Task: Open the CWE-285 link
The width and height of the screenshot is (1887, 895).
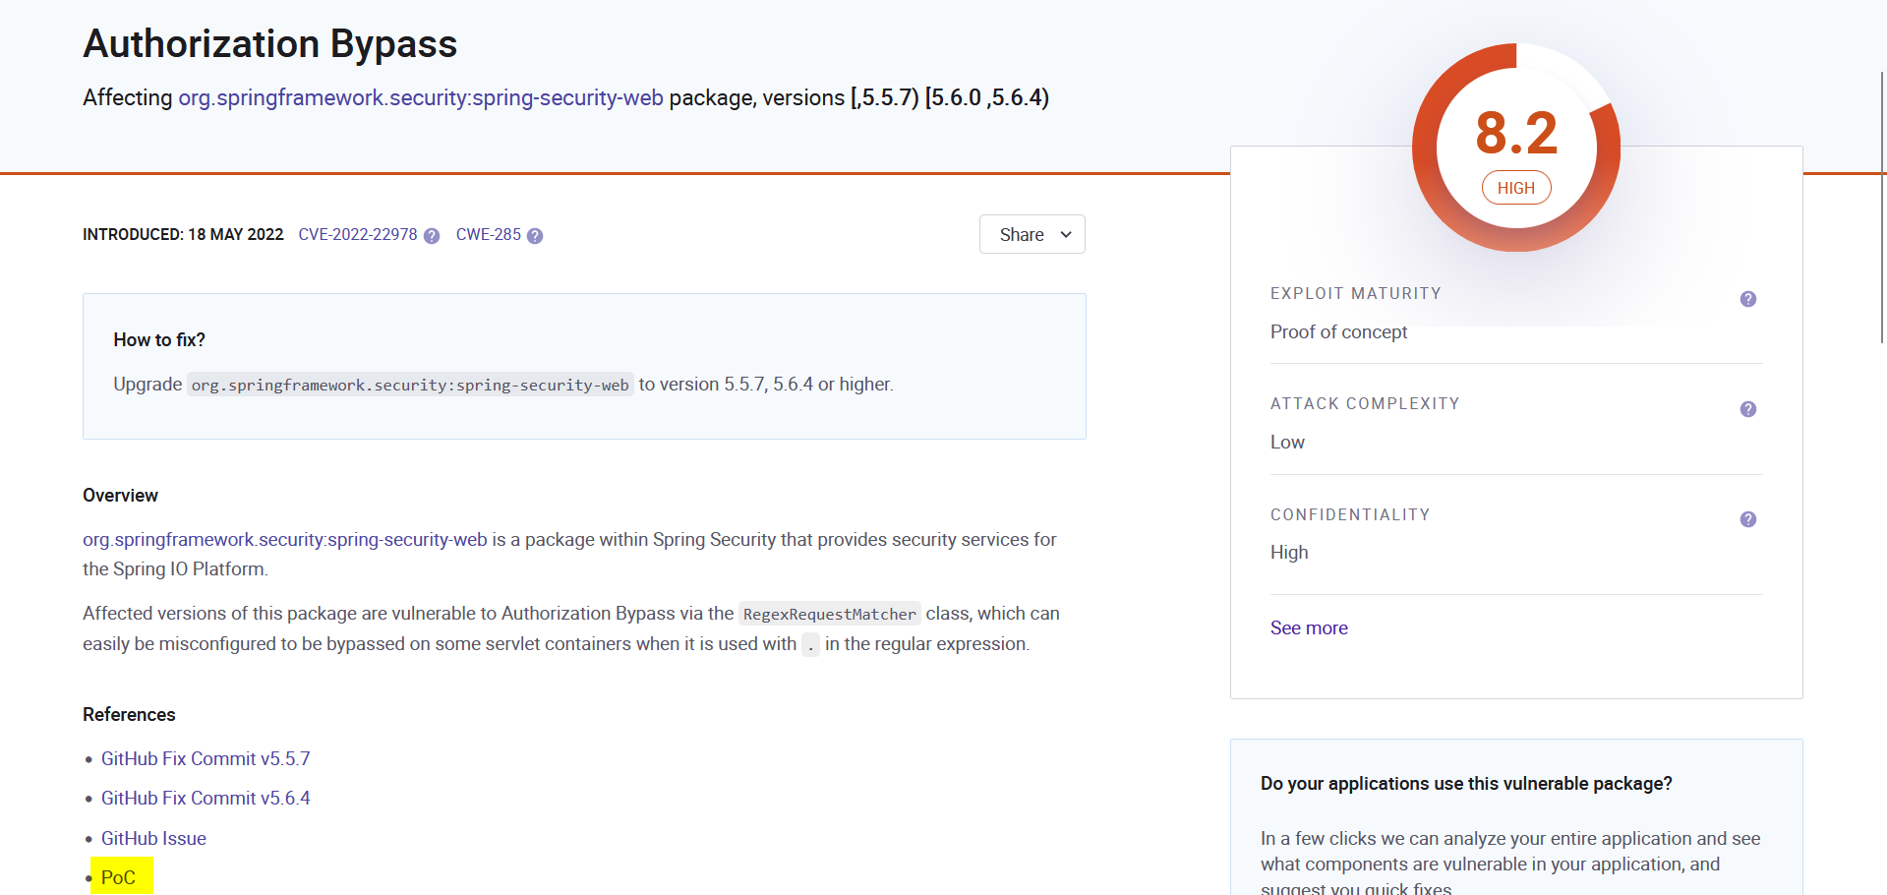Action: (488, 234)
